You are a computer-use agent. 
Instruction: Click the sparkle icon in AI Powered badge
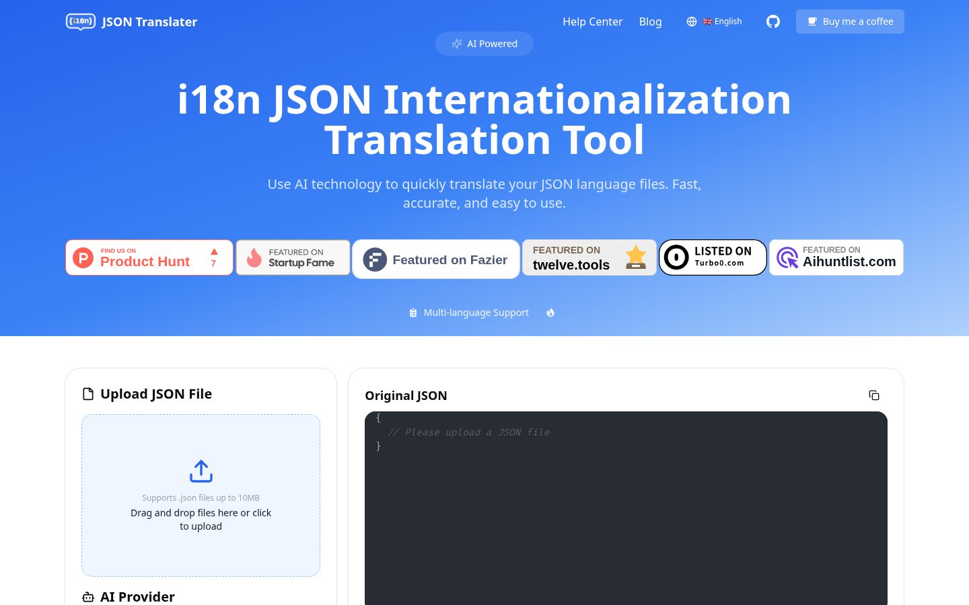click(x=457, y=44)
